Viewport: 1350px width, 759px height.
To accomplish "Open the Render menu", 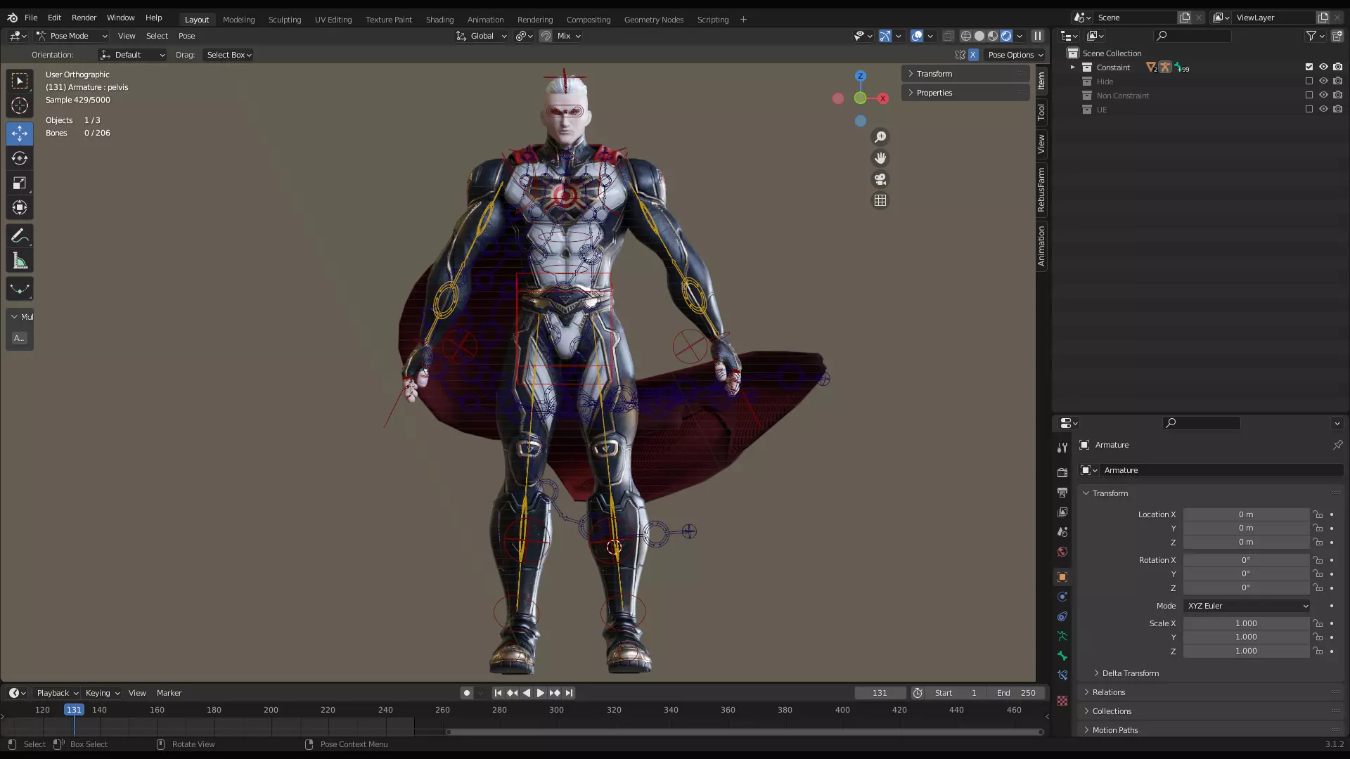I will (84, 18).
